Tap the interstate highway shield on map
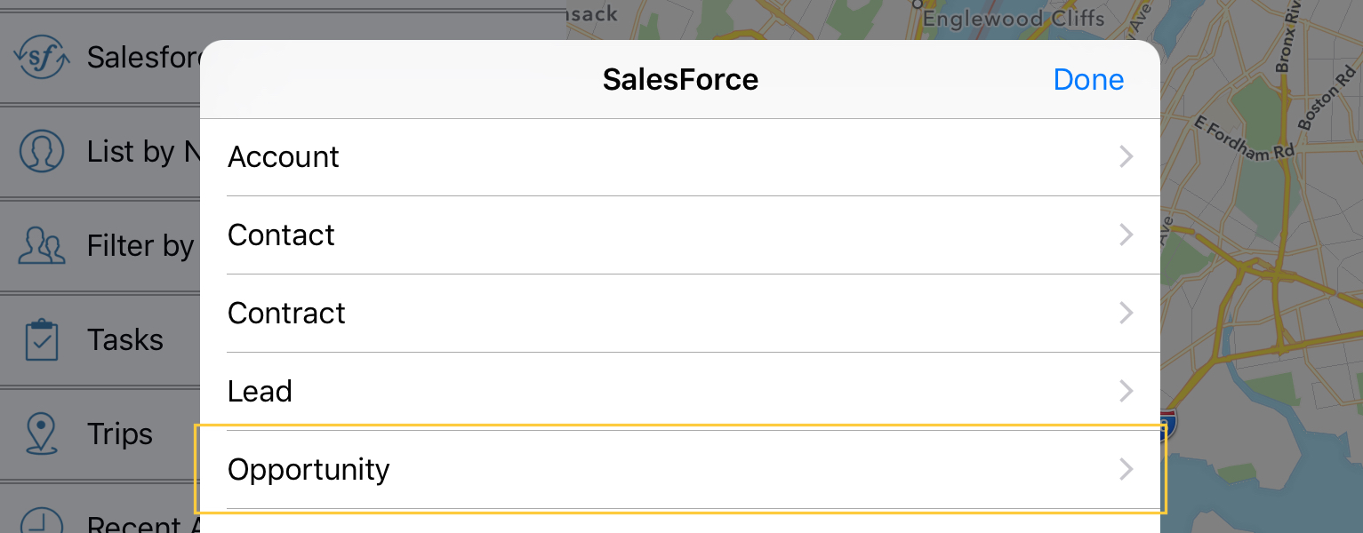Image resolution: width=1363 pixels, height=533 pixels. tap(1168, 426)
